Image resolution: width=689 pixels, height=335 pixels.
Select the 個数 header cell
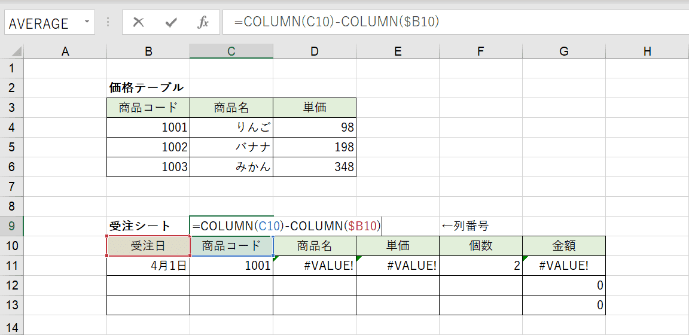(480, 246)
